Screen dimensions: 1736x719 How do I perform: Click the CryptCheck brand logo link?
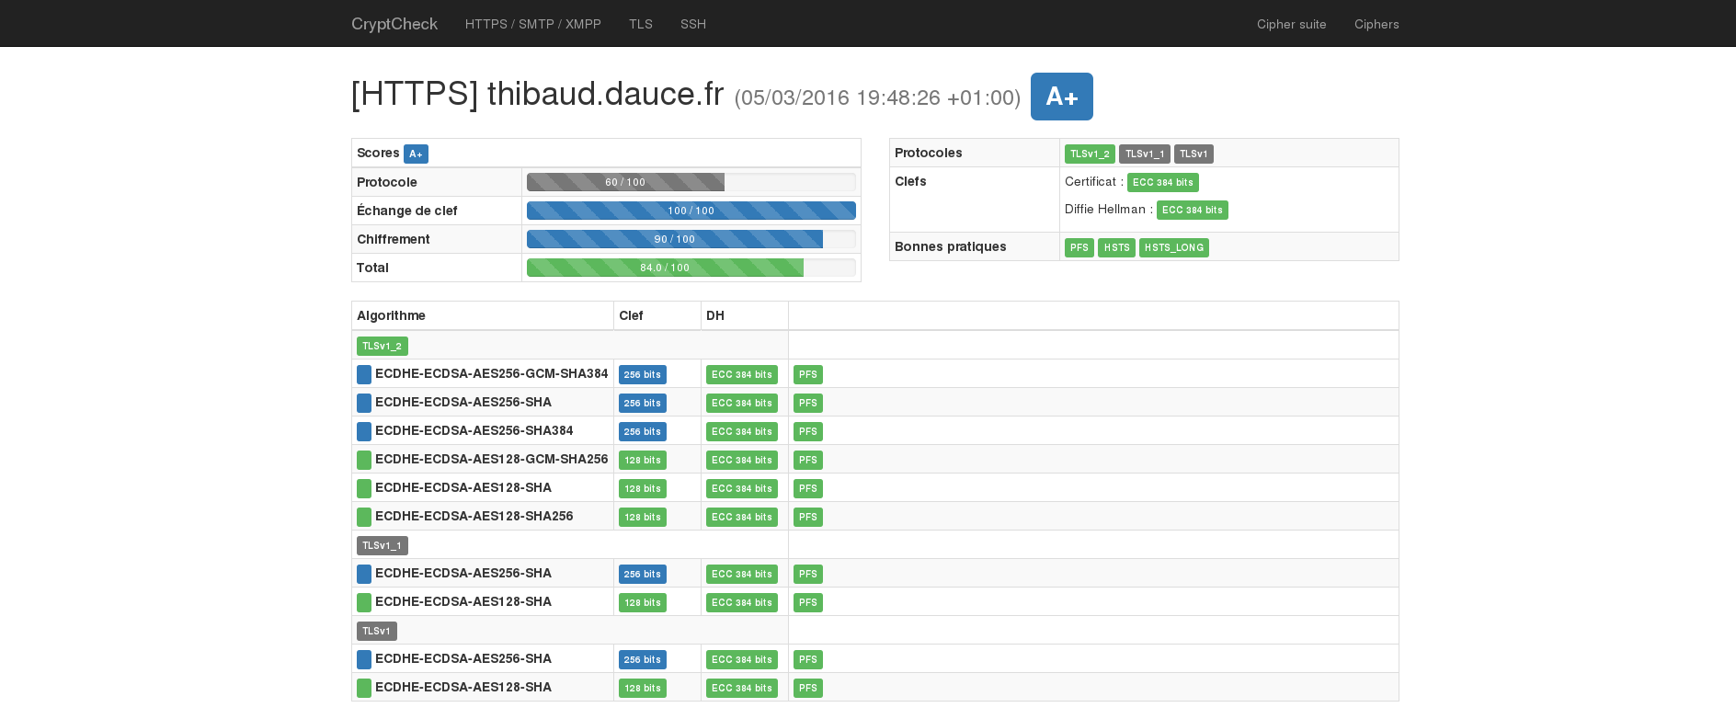(x=394, y=24)
